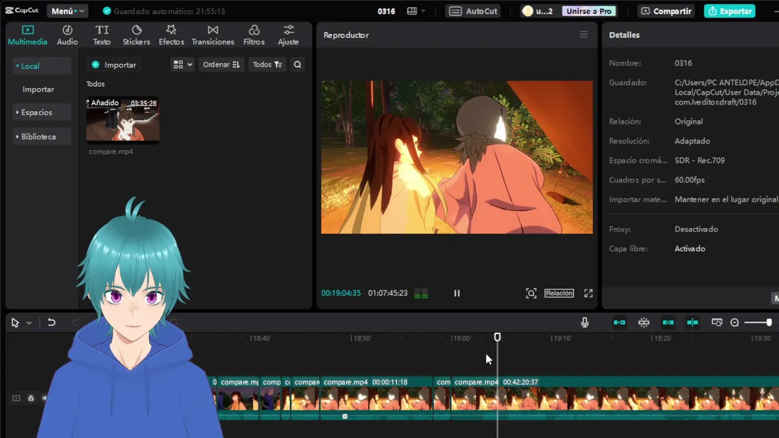Click the compare.mp4 file name
Viewport: 779px width, 438px height.
111,151
